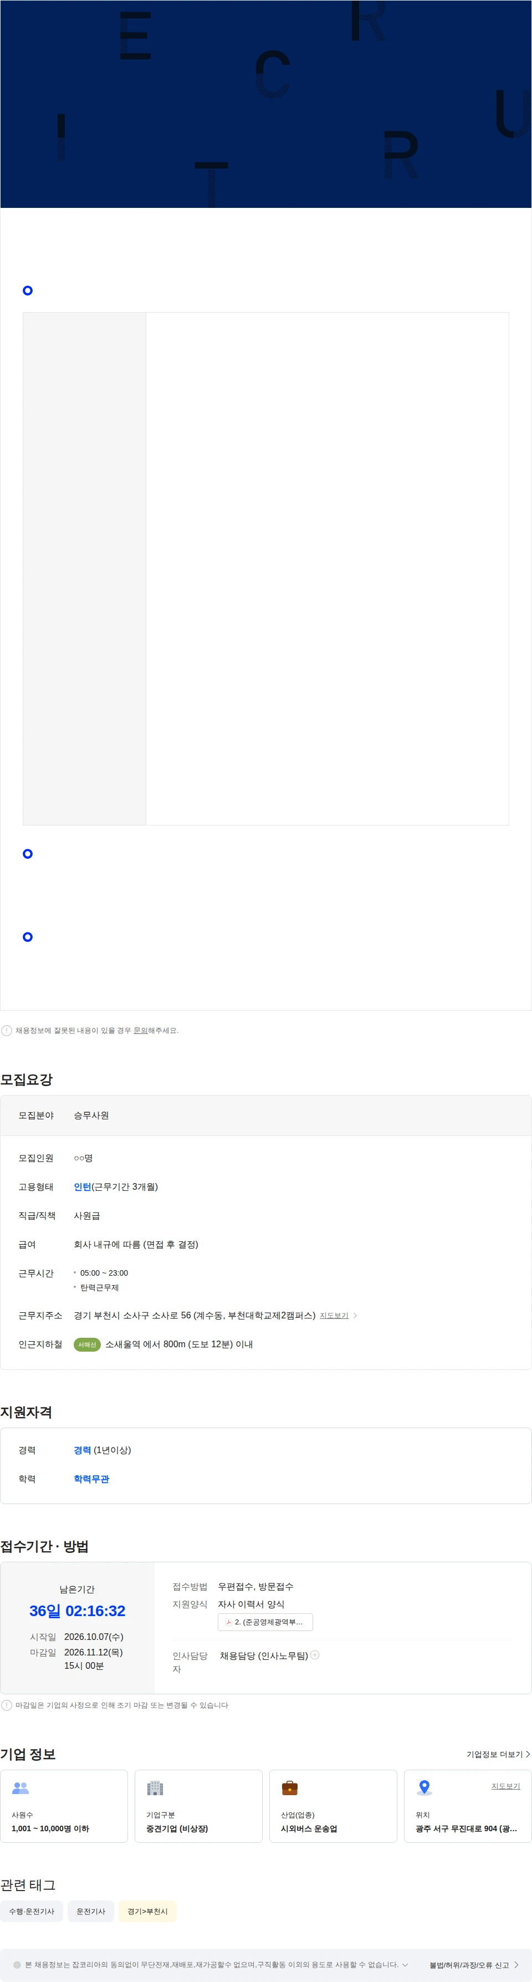Select the 수행·운전기사 tag

pos(32,1911)
